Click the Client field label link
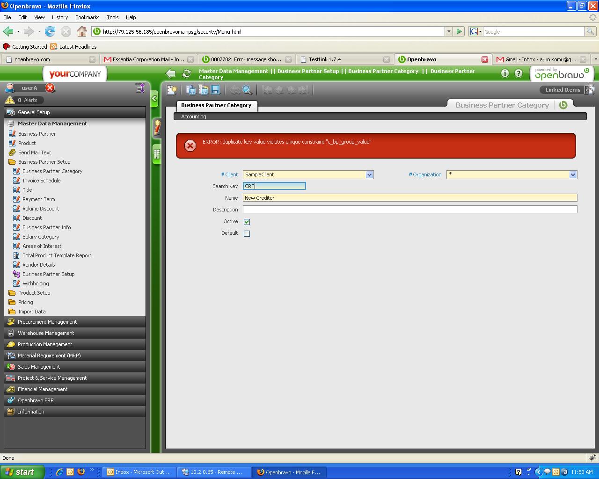Image resolution: width=599 pixels, height=479 pixels. (x=232, y=174)
